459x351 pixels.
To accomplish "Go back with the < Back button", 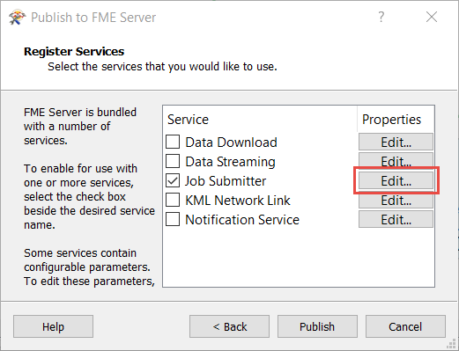I will coord(229,326).
